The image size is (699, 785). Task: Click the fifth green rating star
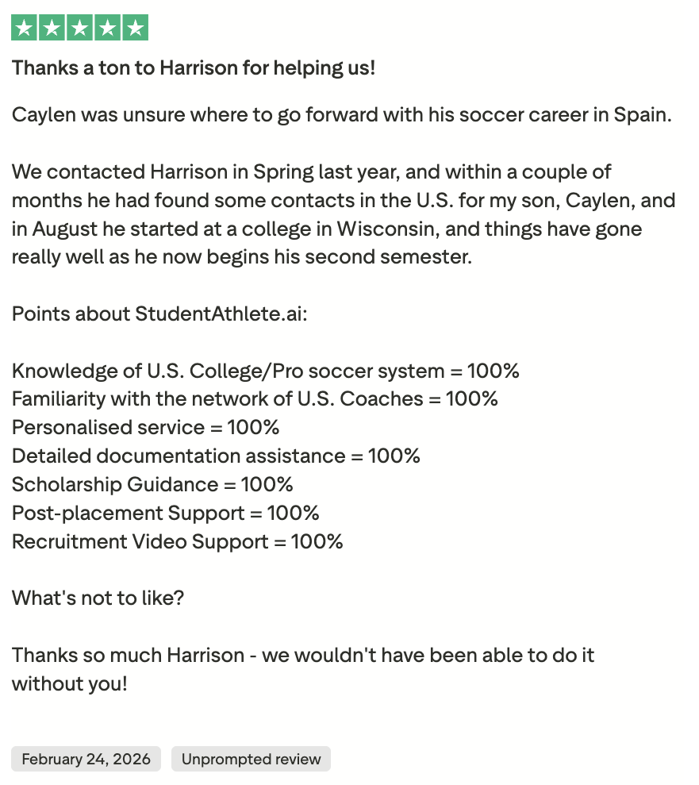[x=136, y=28]
